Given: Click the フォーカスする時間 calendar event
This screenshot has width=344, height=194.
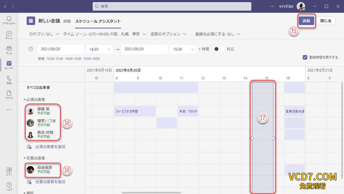Looking at the screenshot, I should click(x=135, y=111).
